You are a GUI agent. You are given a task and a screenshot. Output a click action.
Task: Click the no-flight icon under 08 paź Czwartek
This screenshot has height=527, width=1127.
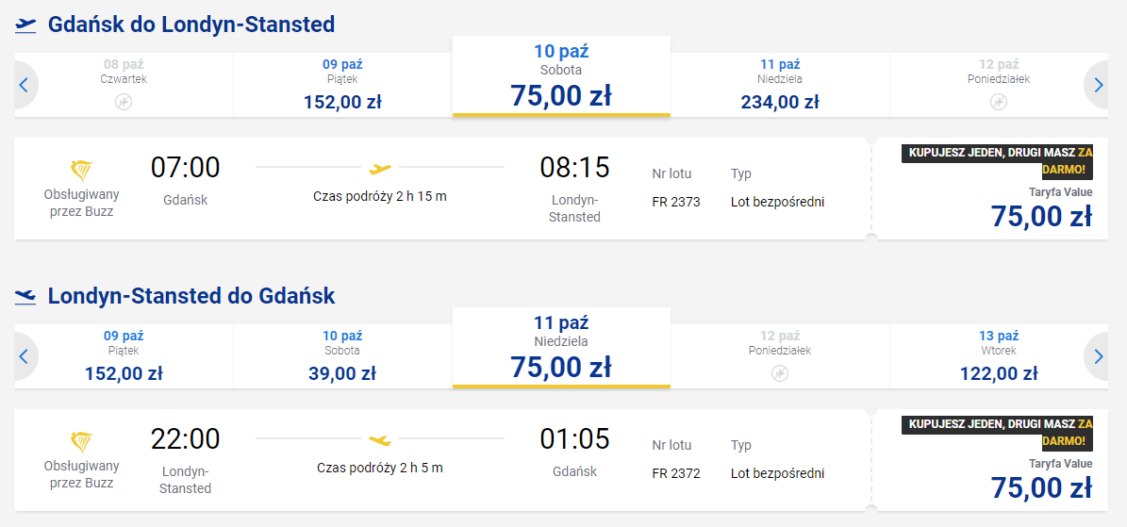pyautogui.click(x=124, y=101)
